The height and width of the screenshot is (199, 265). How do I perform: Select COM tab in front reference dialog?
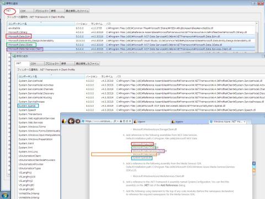click(37, 64)
